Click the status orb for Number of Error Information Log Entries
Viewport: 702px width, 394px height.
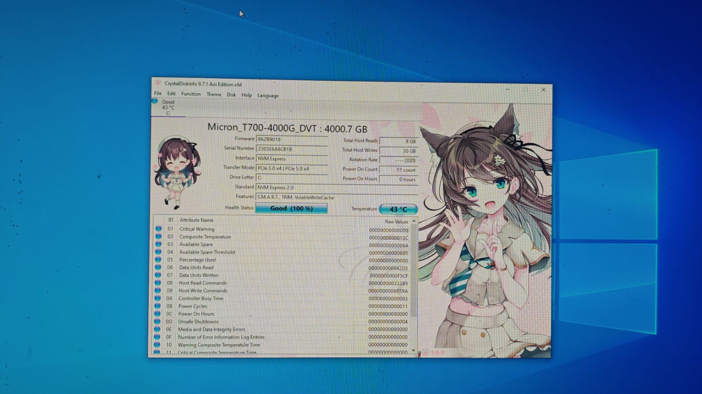(157, 337)
